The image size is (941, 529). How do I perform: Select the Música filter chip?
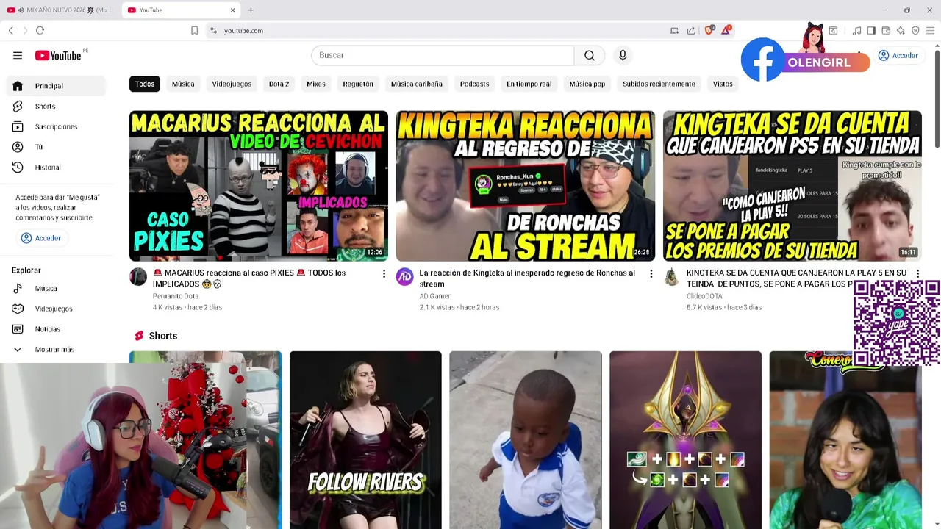[183, 84]
